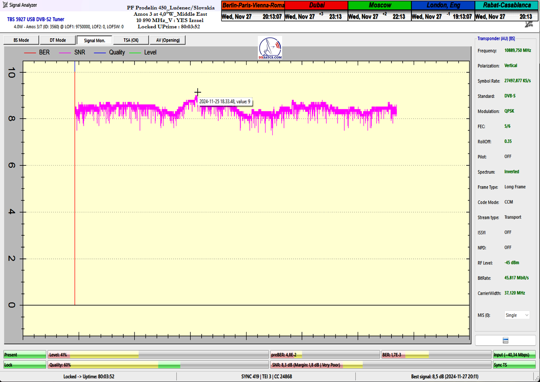Click the blue Quality legend entry
This screenshot has width=540, height=382.
point(109,53)
